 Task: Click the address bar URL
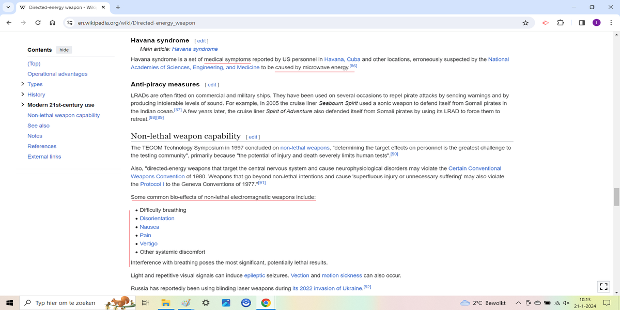point(136,23)
